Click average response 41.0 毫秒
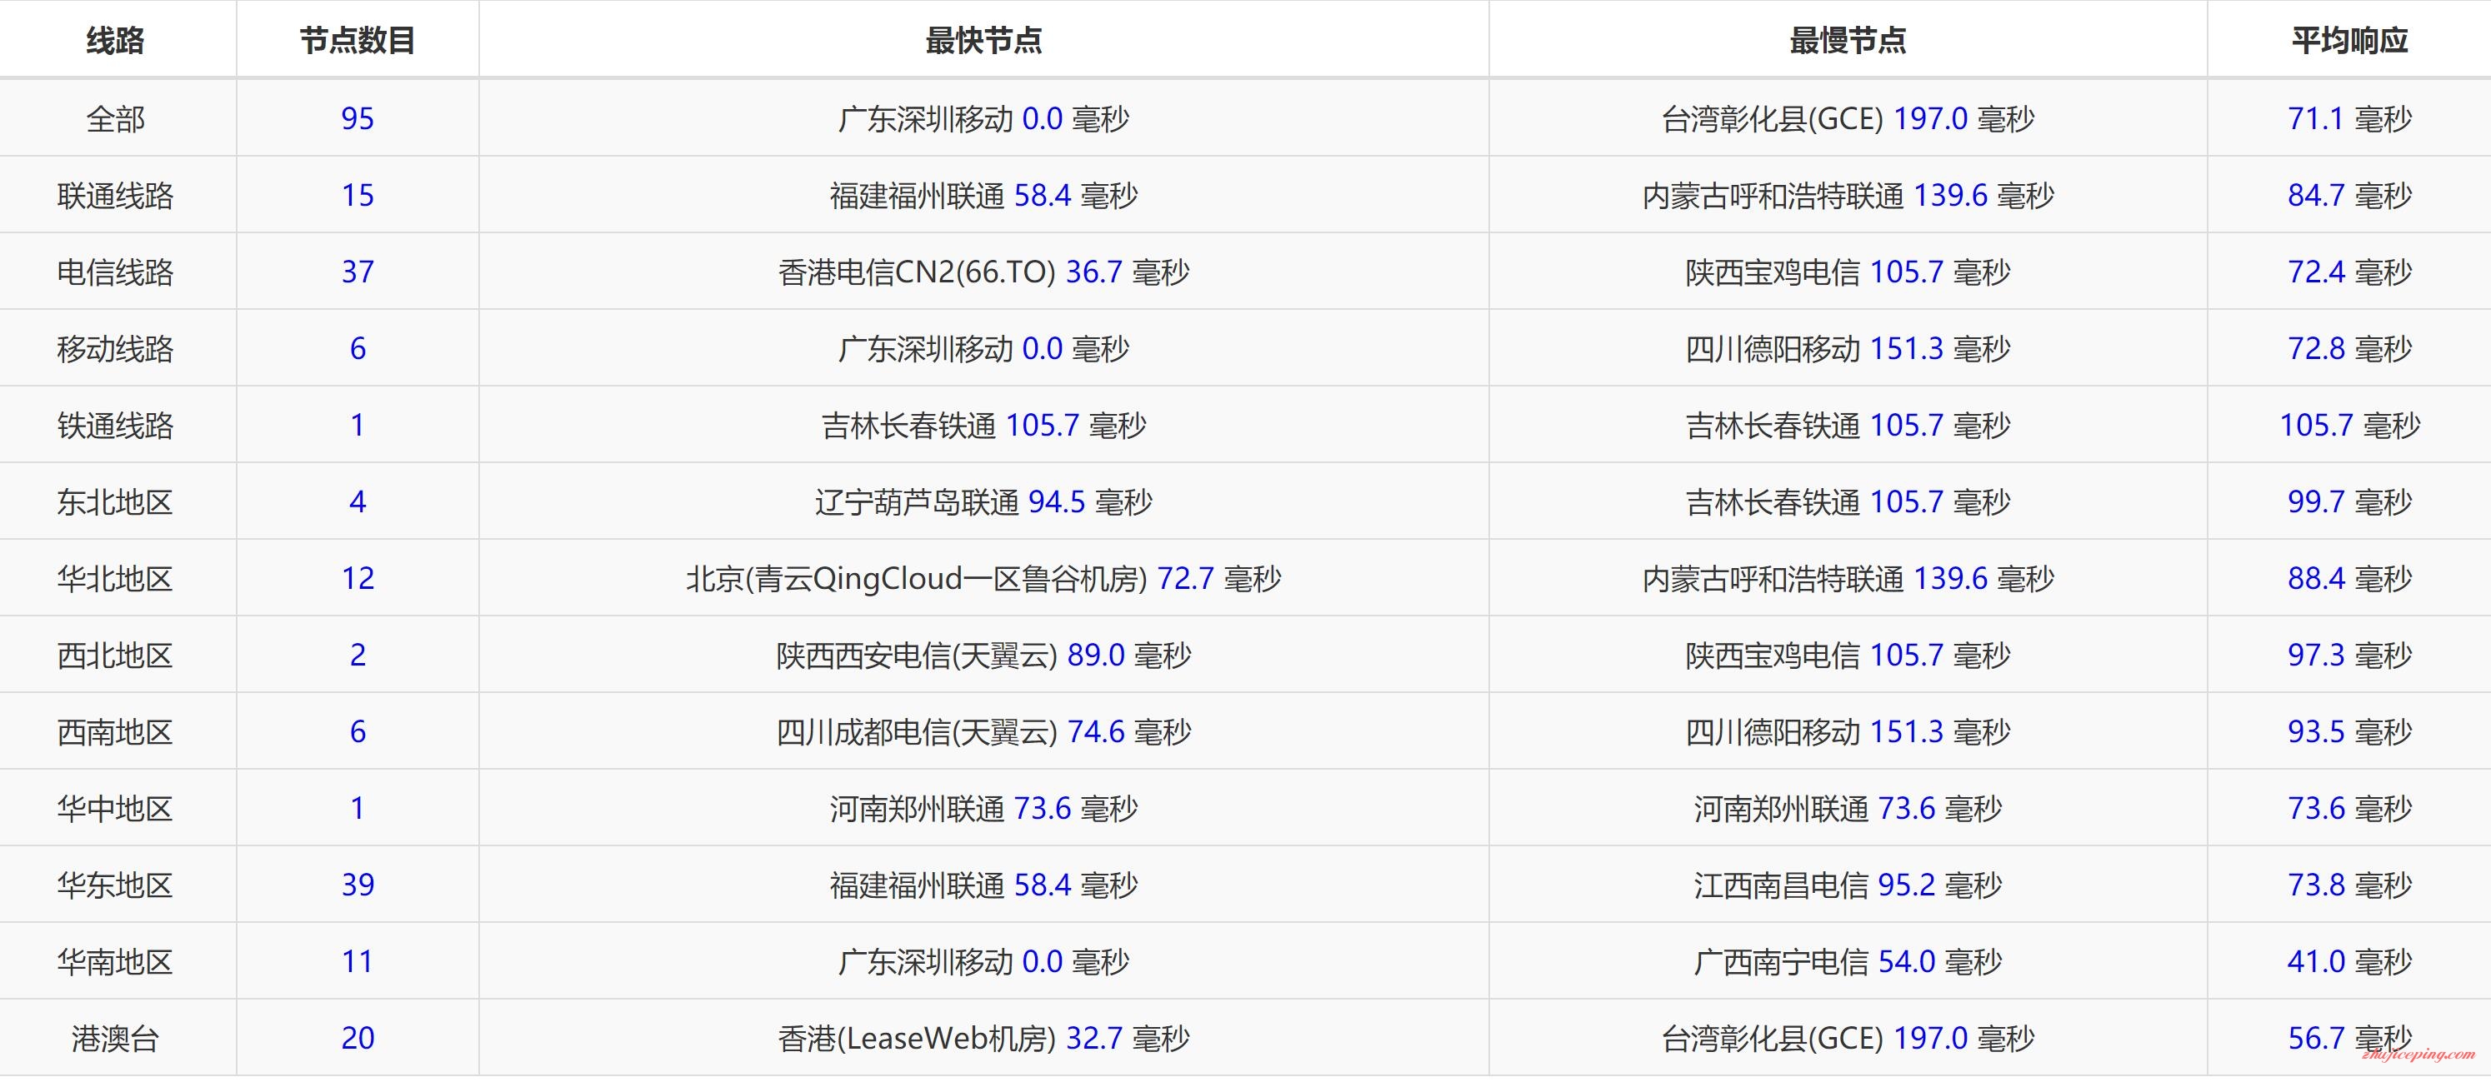The width and height of the screenshot is (2491, 1082). click(x=2350, y=962)
